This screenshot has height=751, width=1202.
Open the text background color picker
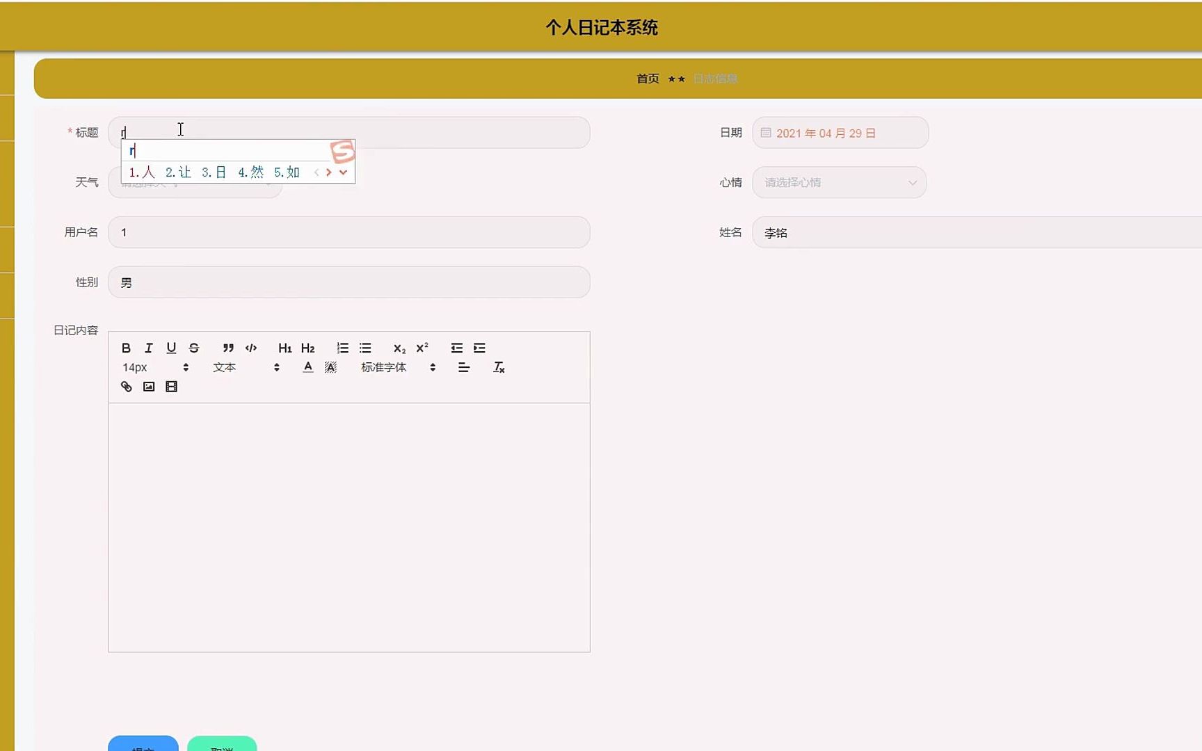click(x=330, y=367)
